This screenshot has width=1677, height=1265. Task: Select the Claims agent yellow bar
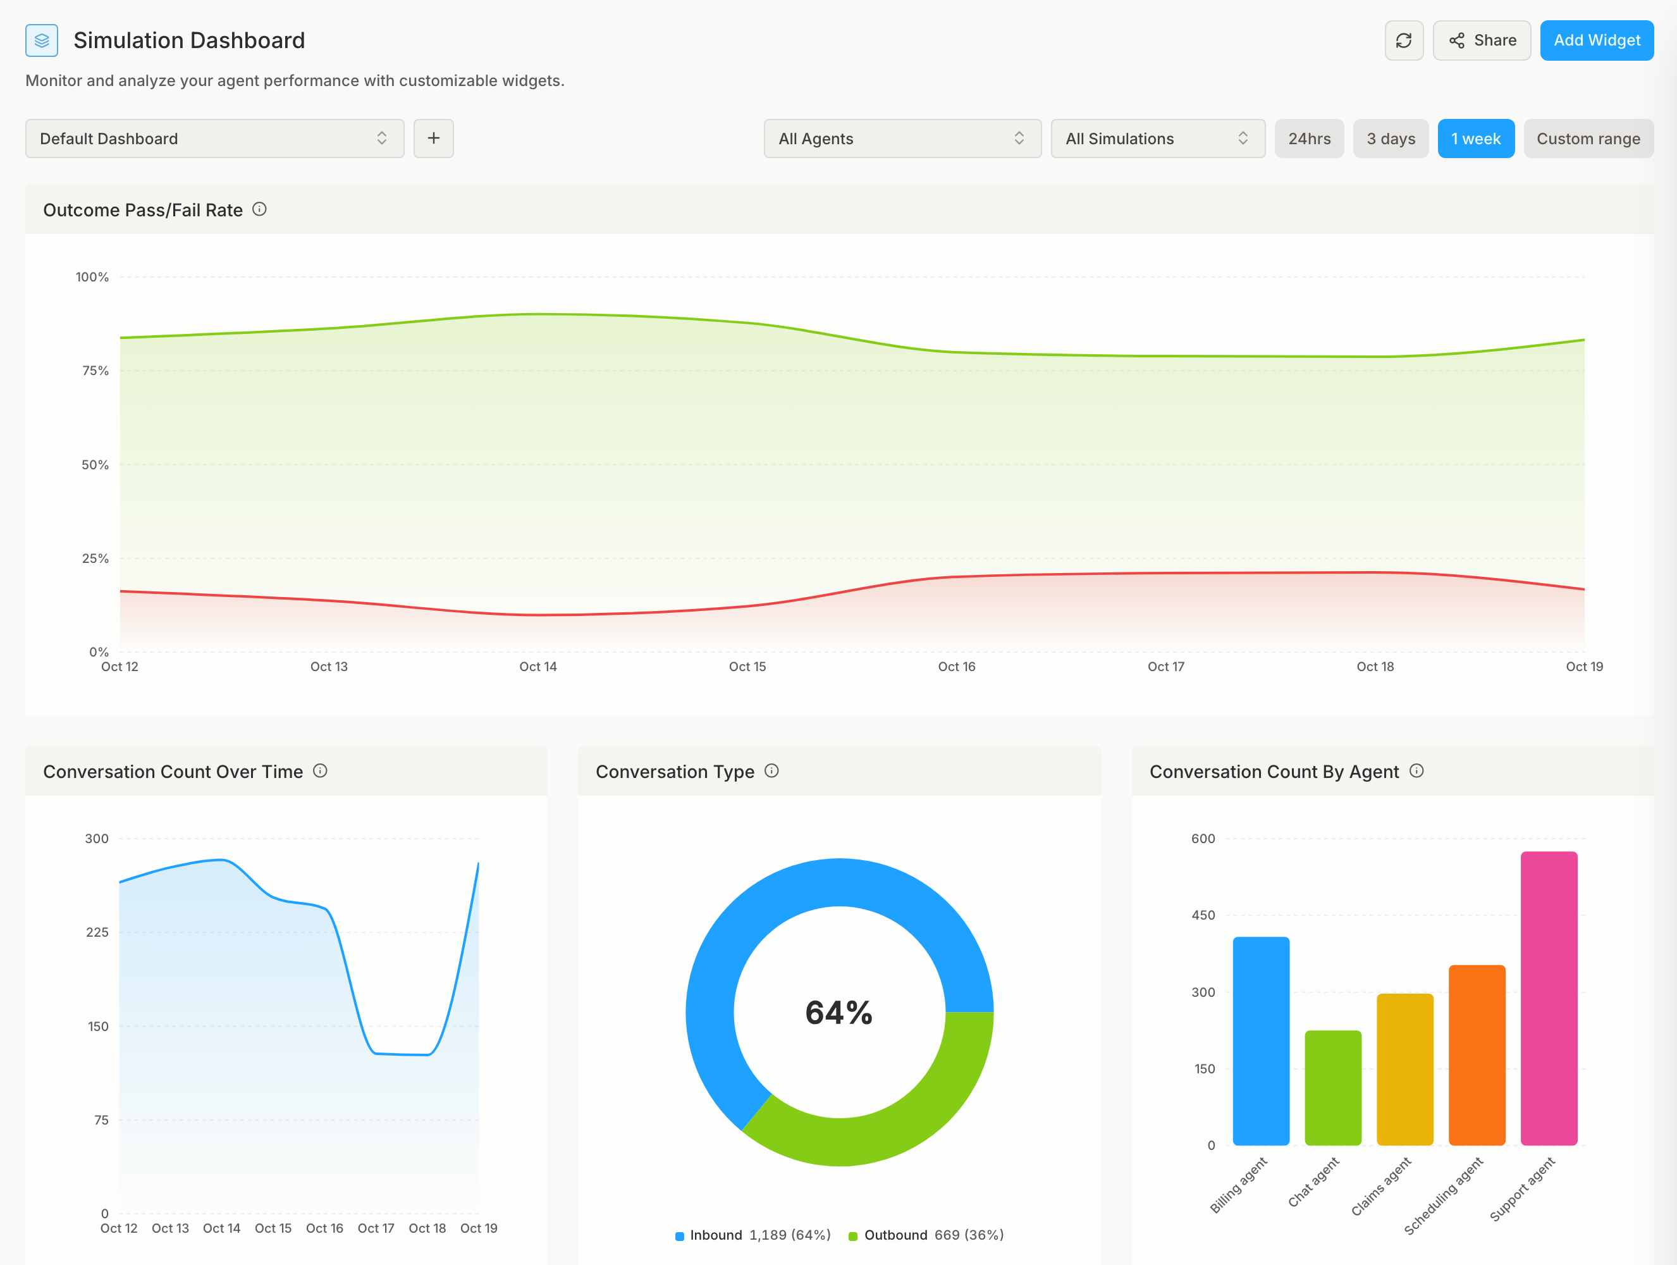pyautogui.click(x=1405, y=1070)
